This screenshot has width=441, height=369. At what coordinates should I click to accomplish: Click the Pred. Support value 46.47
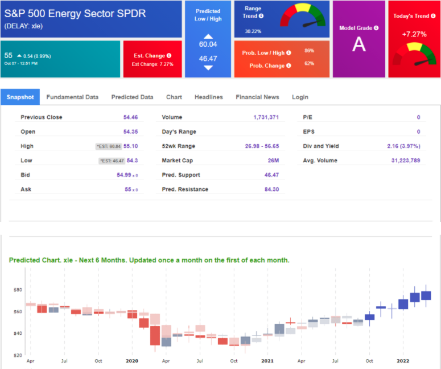pyautogui.click(x=271, y=175)
